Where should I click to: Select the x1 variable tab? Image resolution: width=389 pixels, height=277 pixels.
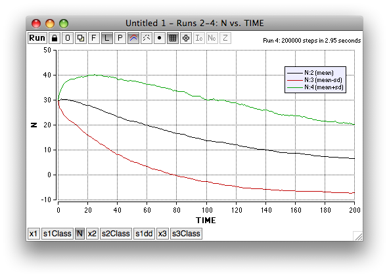tap(34, 234)
